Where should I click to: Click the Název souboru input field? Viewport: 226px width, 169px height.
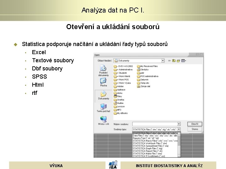pos(155,124)
